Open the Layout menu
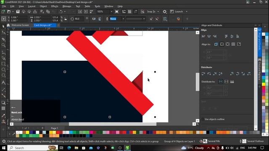This screenshot has width=269, height=151. pyautogui.click(x=32, y=6)
